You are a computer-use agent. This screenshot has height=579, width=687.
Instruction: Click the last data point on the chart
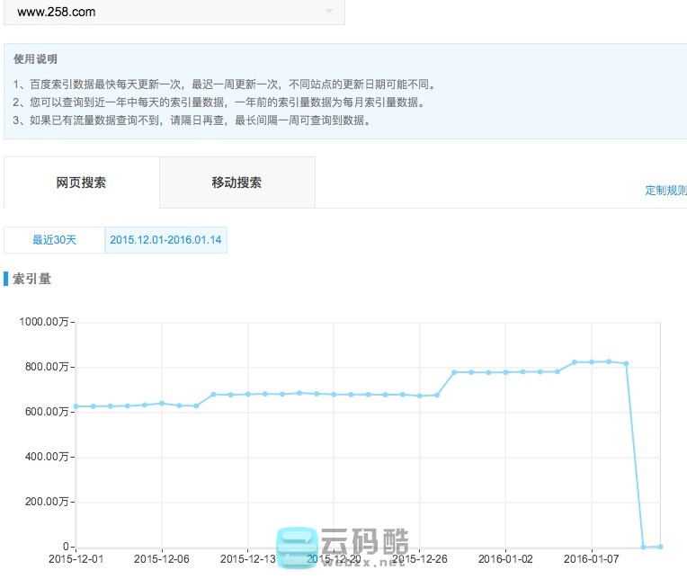(x=660, y=546)
